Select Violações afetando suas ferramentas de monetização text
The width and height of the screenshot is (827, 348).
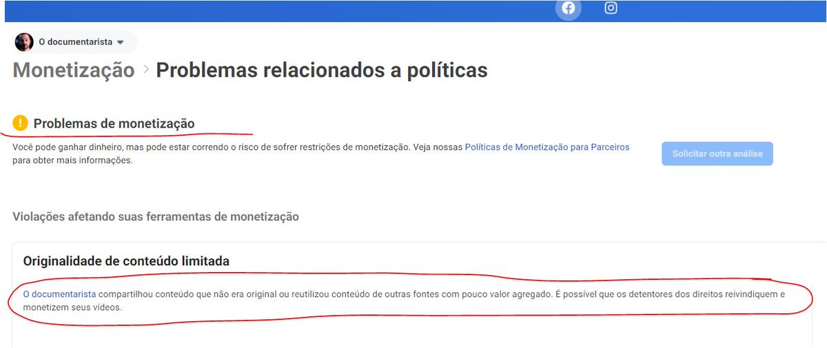pyautogui.click(x=156, y=217)
